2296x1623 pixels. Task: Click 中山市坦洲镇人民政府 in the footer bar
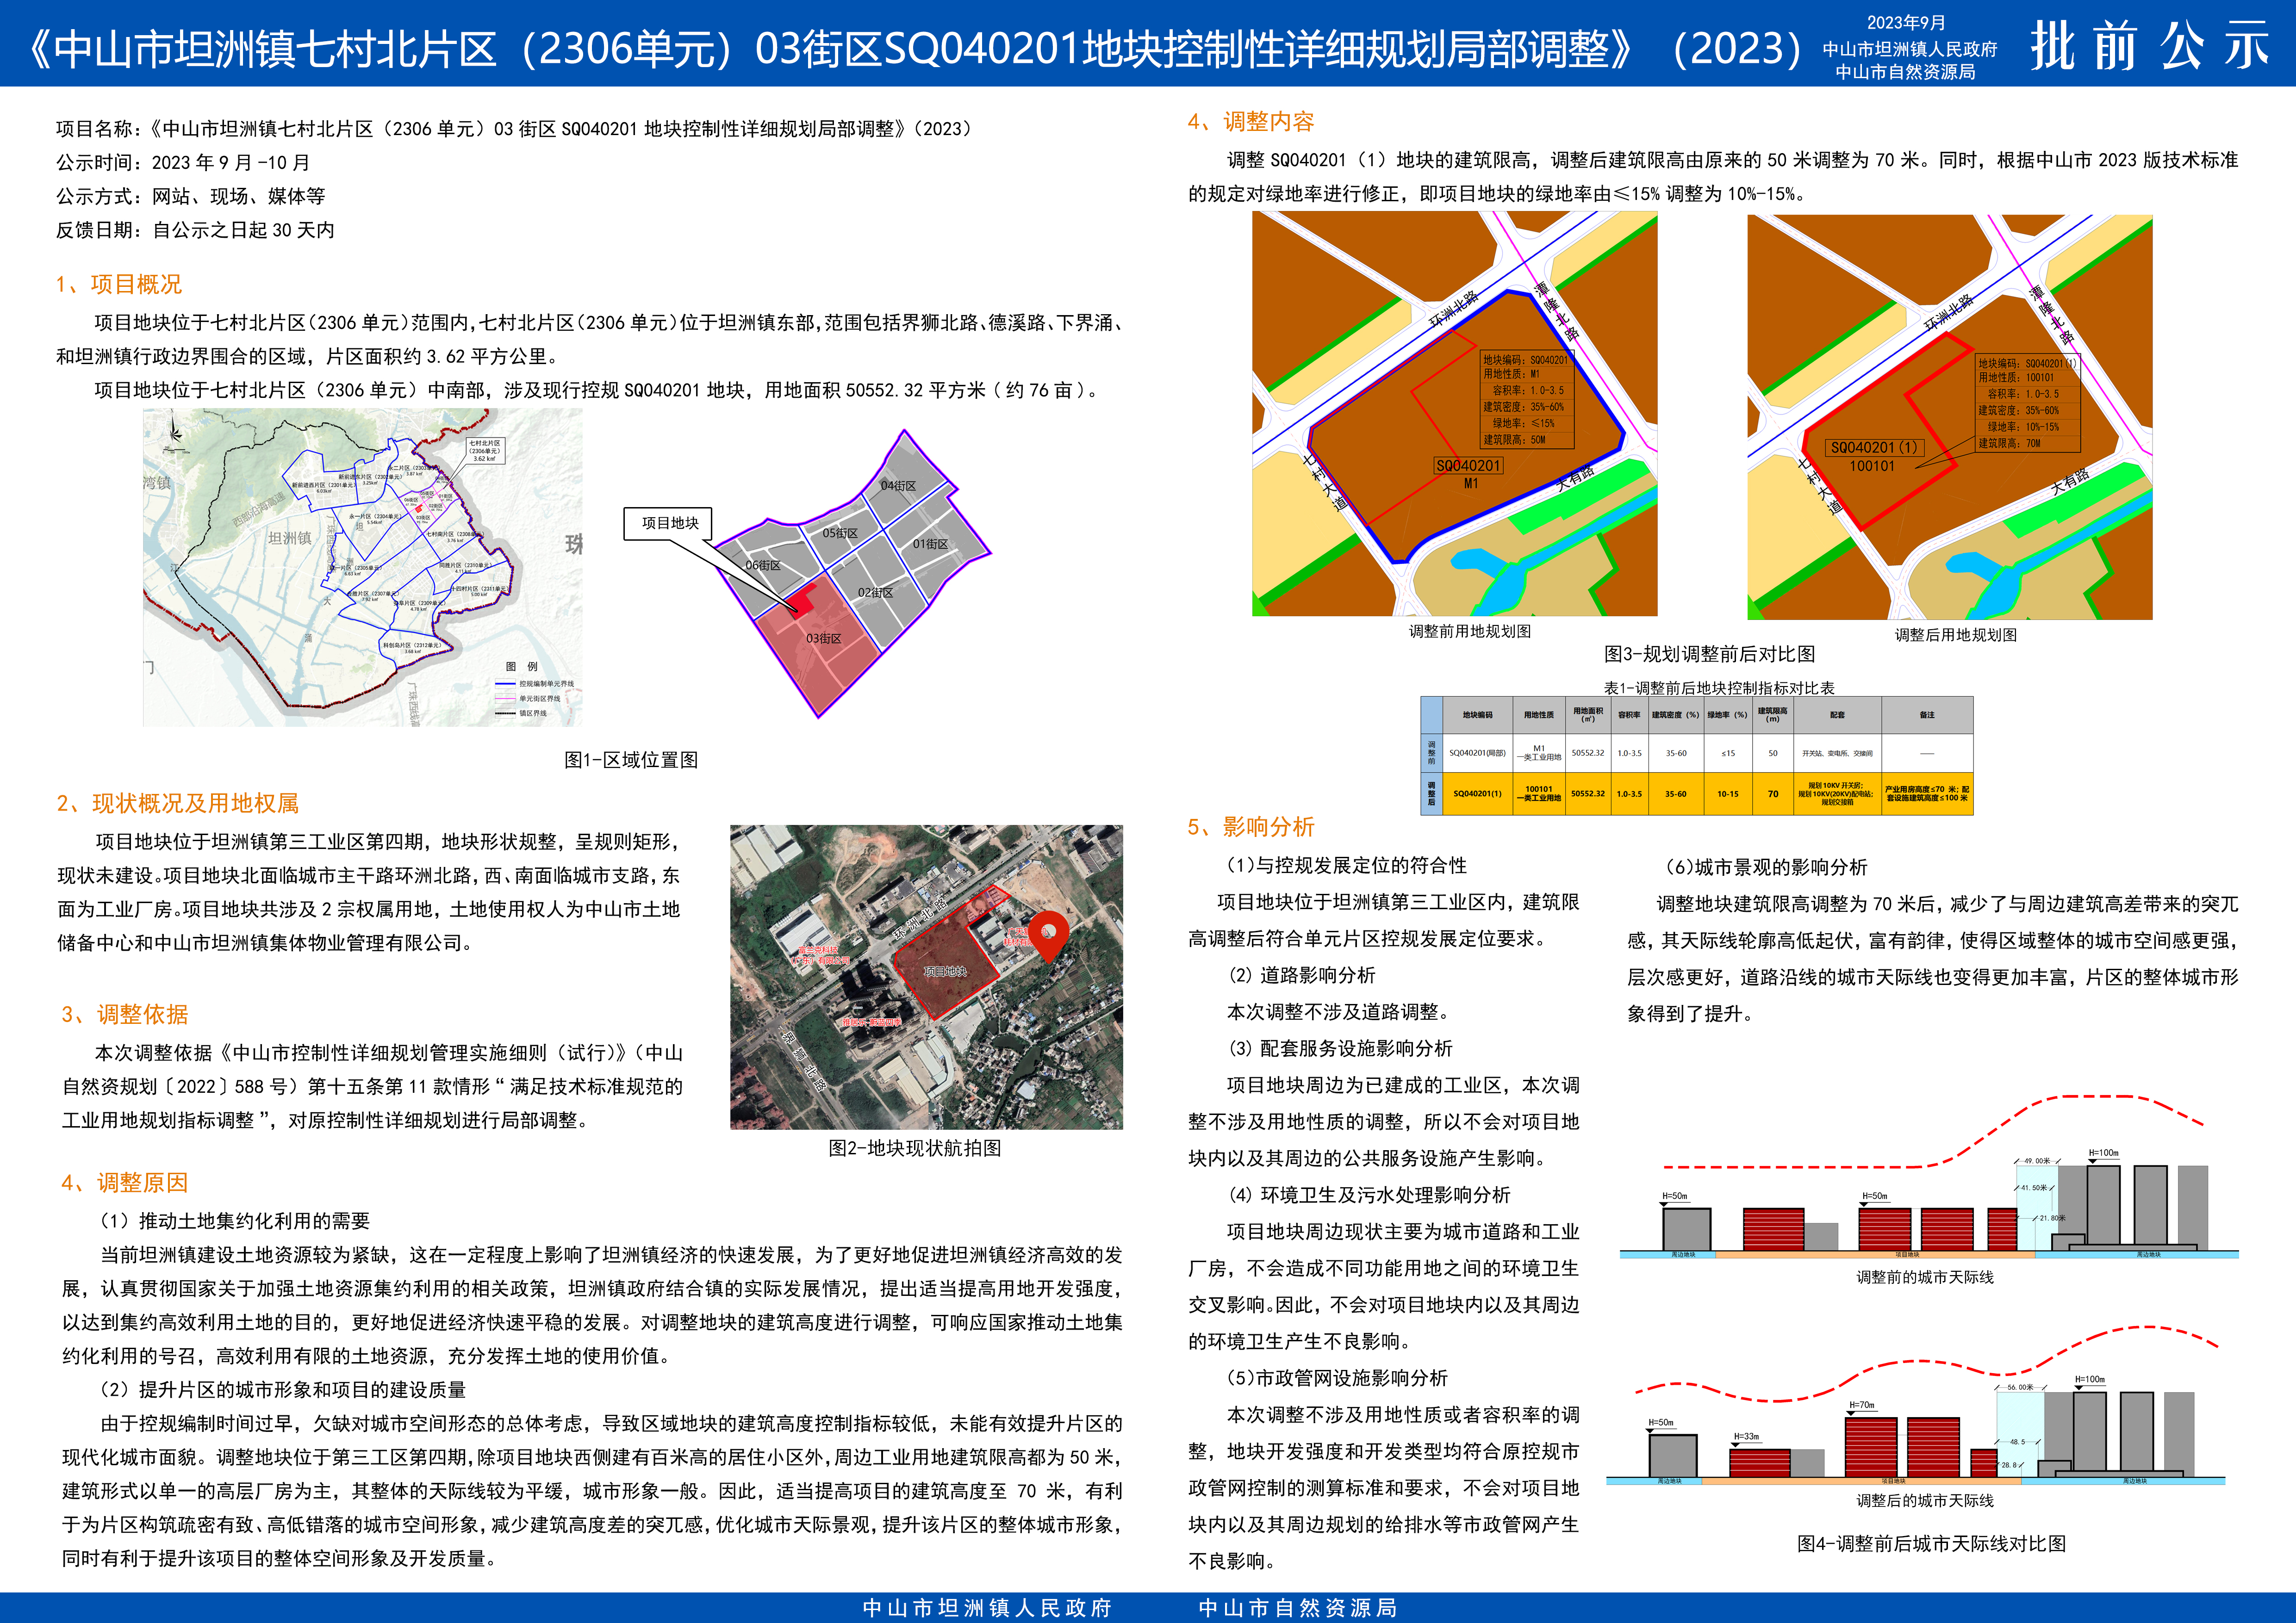(x=987, y=1607)
